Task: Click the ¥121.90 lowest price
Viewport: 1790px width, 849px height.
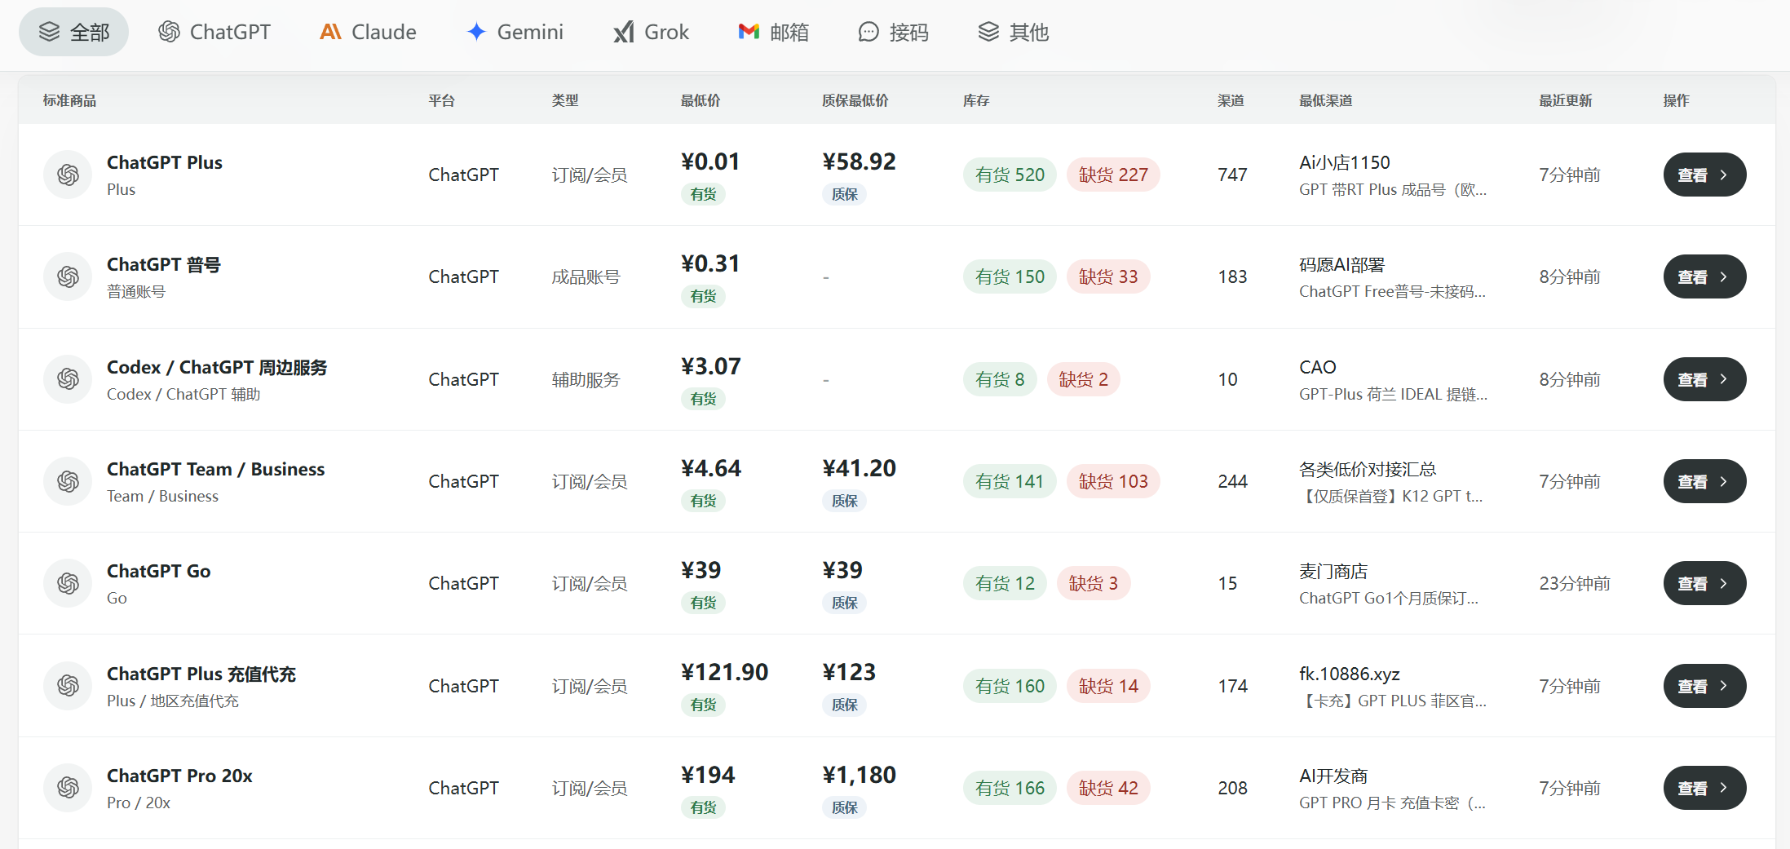Action: coord(725,672)
